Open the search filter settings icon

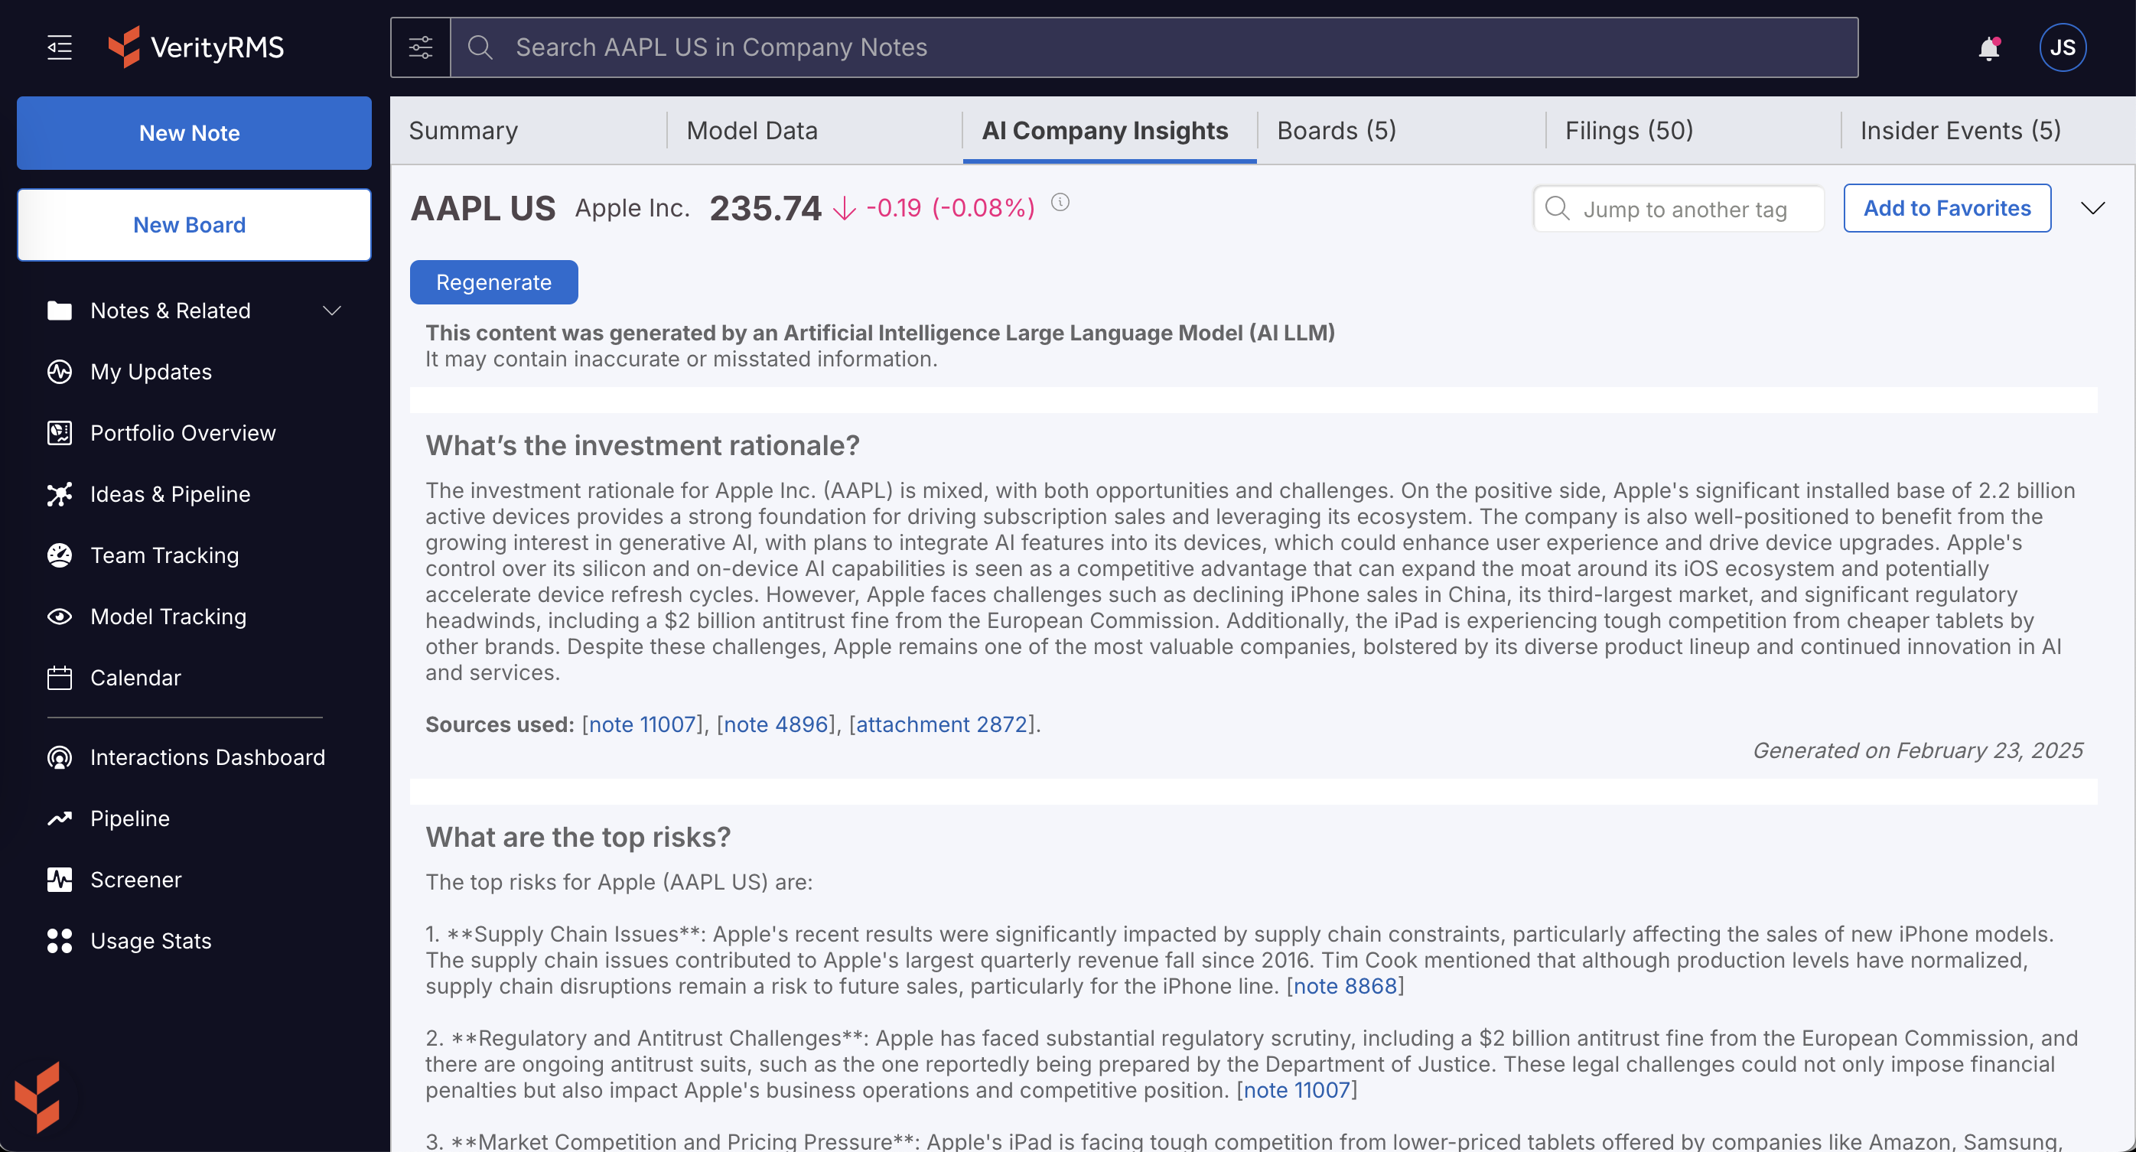421,47
